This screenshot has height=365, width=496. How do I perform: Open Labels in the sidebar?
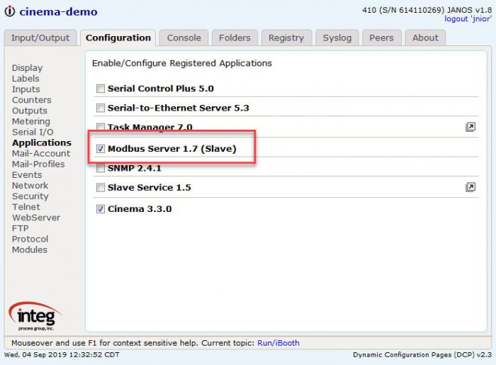pyautogui.click(x=26, y=79)
